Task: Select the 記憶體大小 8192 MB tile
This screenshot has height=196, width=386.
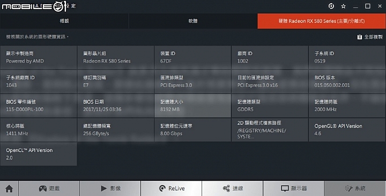Action: coord(193,106)
